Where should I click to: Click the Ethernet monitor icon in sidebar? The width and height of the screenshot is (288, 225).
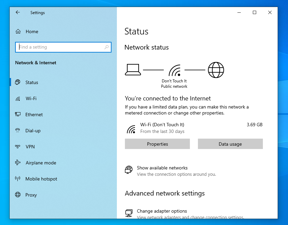point(18,115)
